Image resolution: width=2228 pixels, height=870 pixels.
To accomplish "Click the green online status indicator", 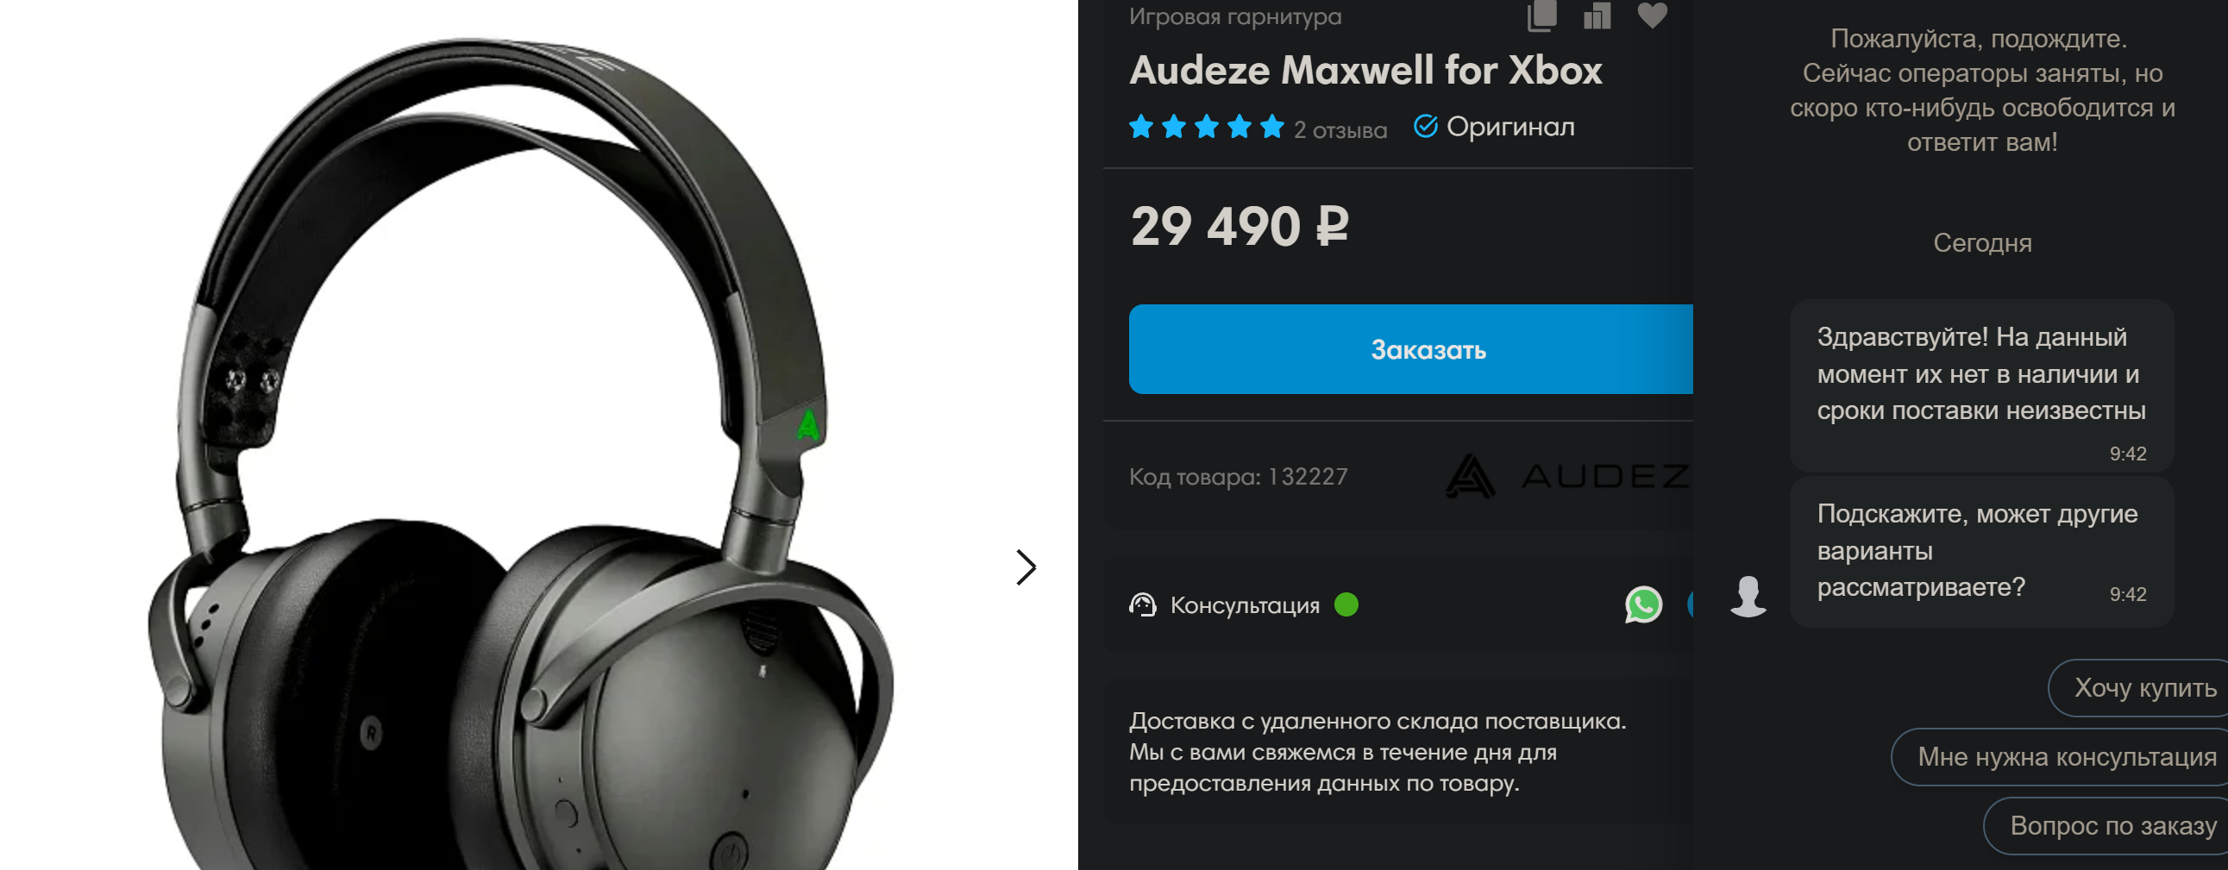I will tap(1346, 604).
